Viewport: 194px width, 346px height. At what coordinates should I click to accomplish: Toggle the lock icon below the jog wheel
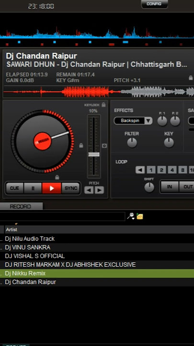57,177
